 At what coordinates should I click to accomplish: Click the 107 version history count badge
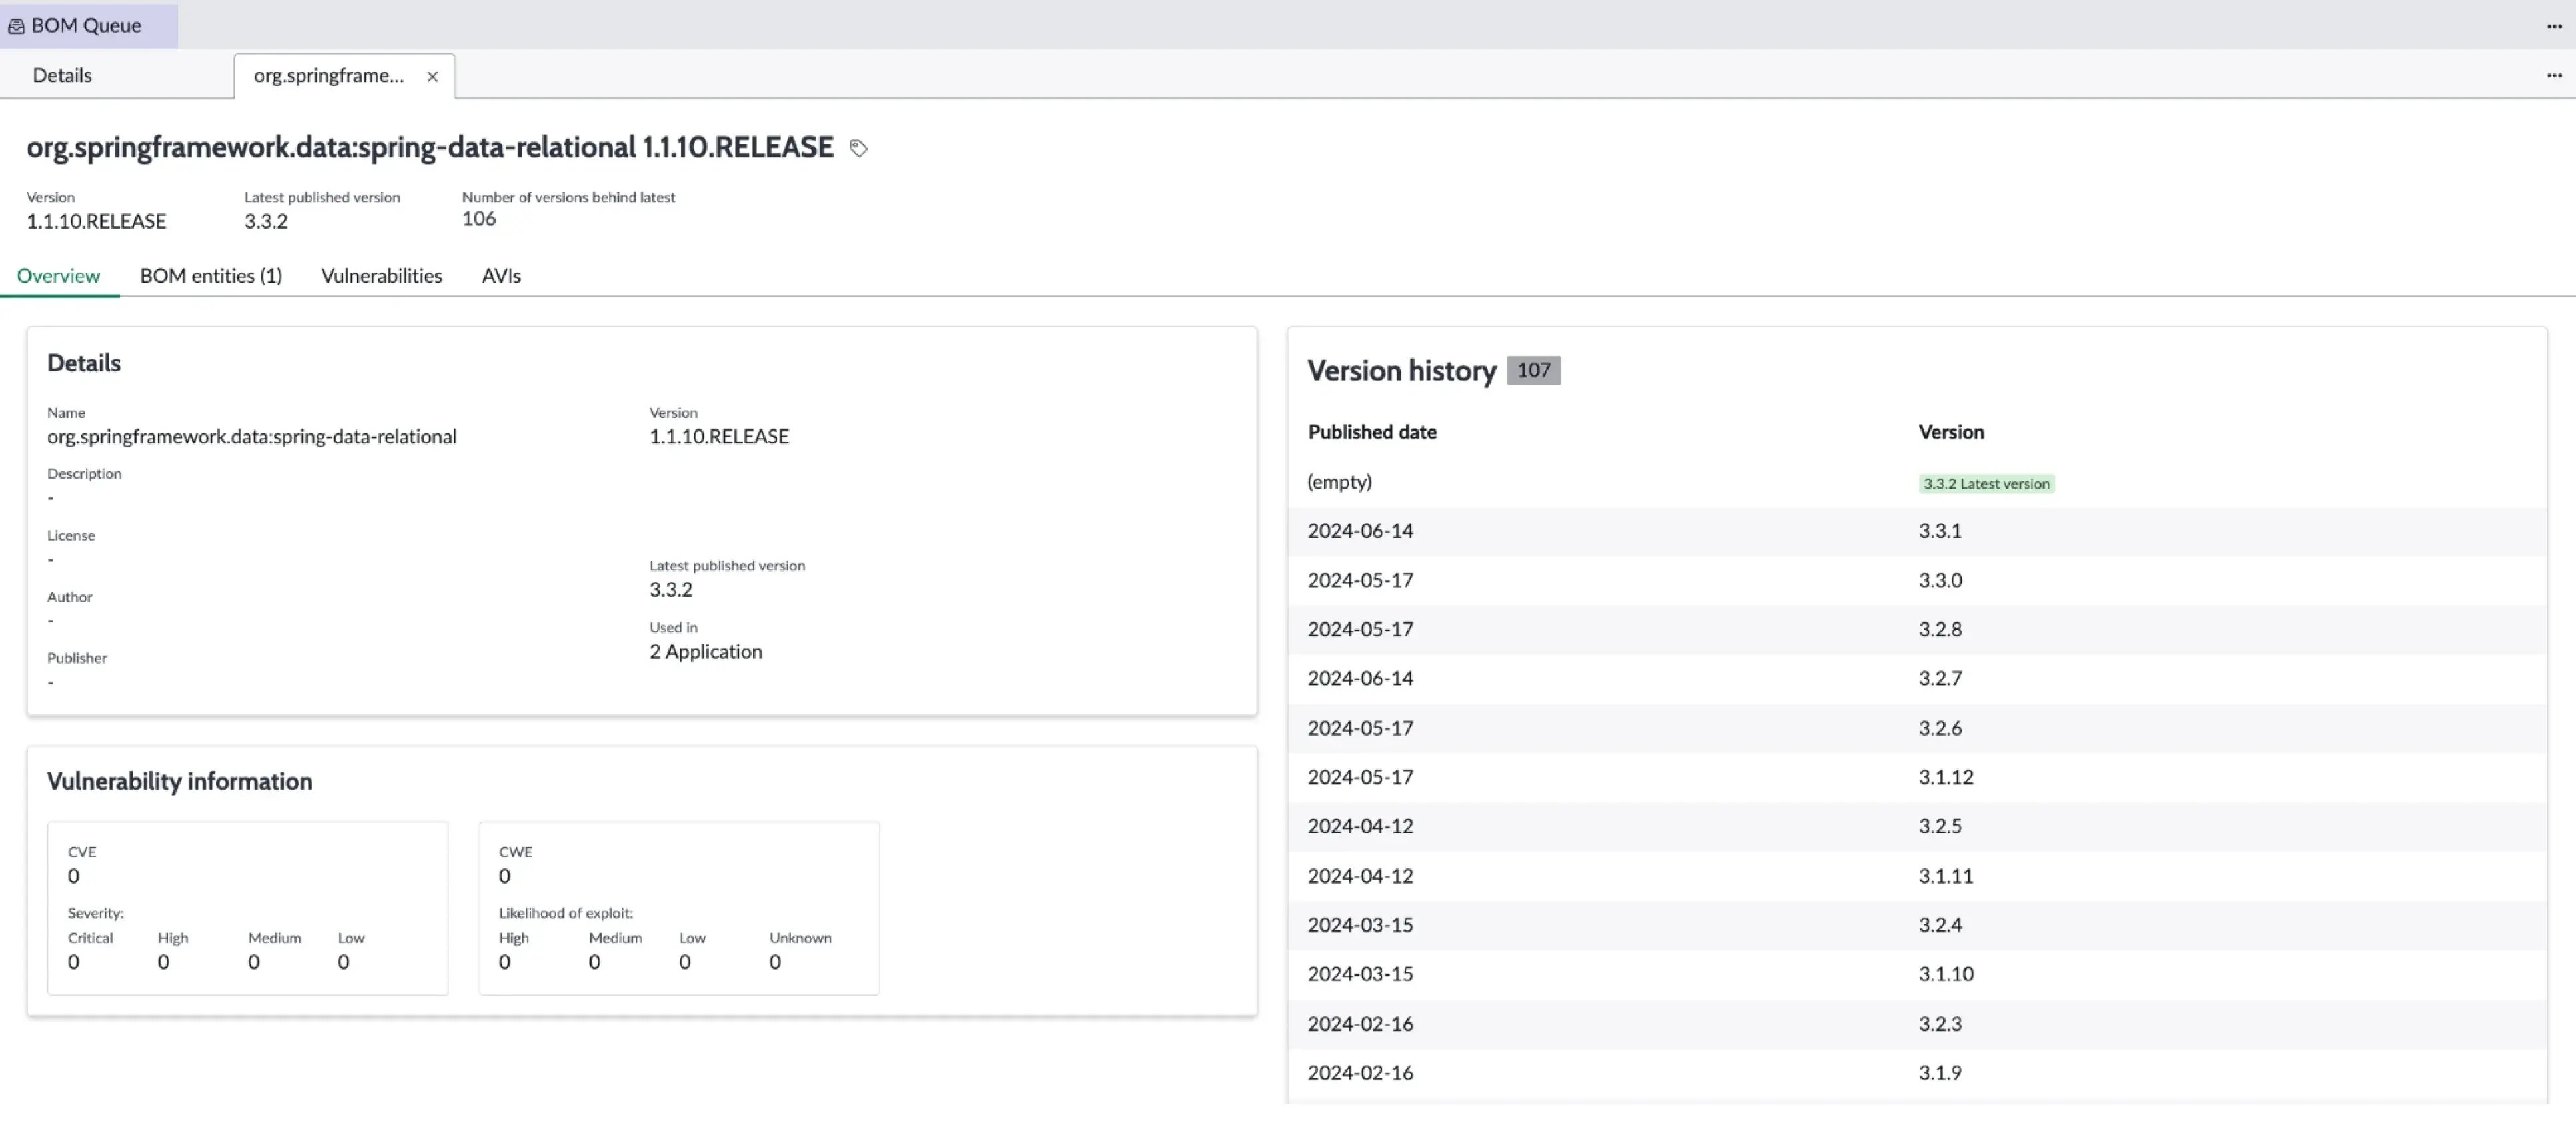point(1533,370)
